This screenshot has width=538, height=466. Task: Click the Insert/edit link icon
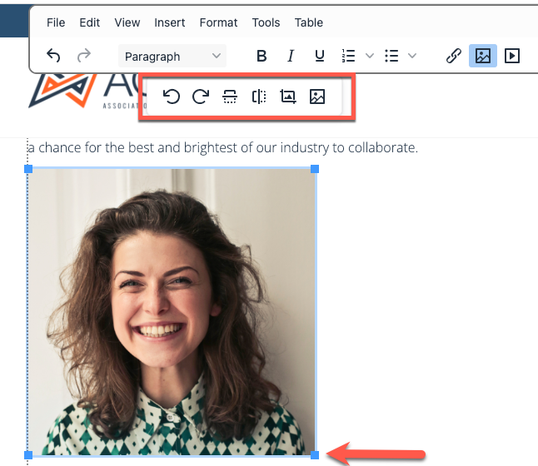point(454,56)
